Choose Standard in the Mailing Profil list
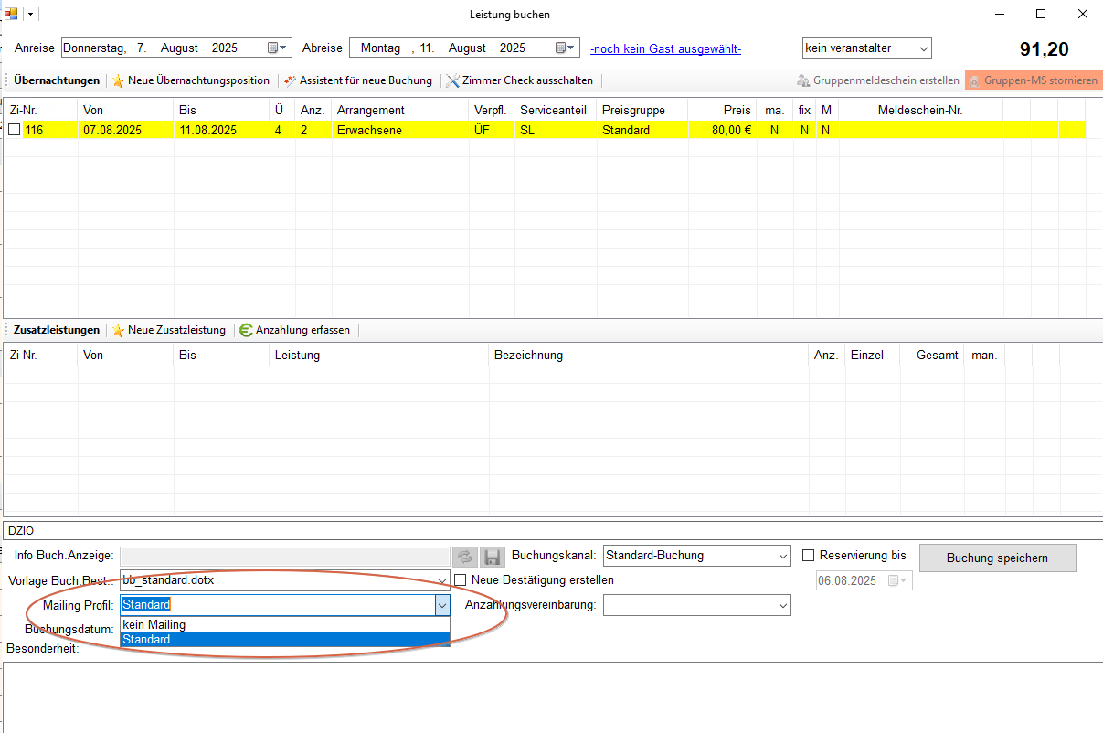 tap(146, 640)
